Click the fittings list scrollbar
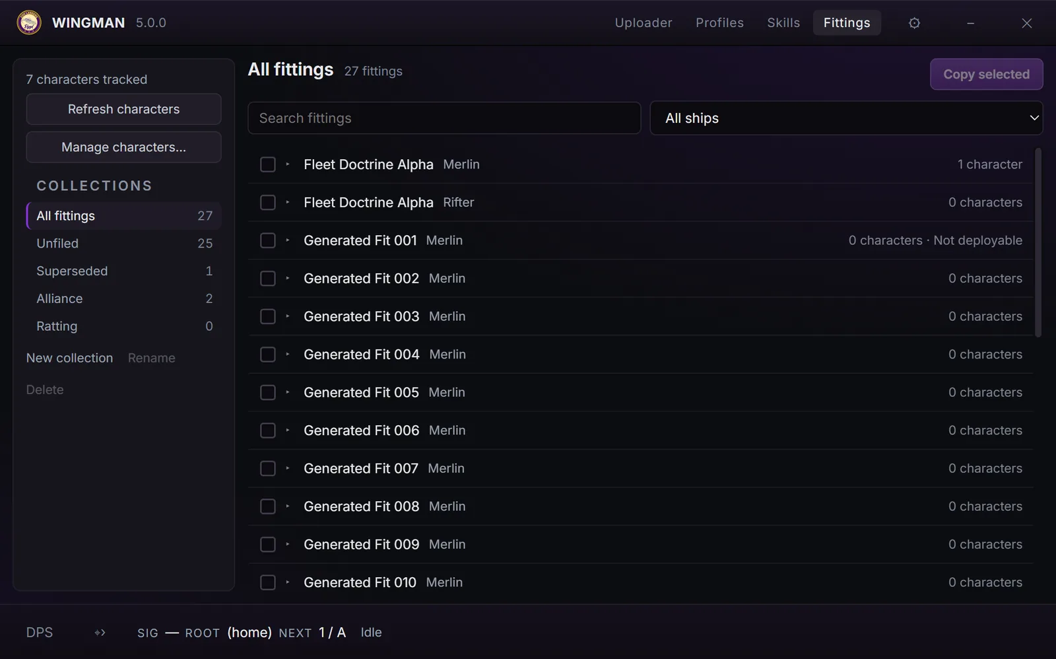Viewport: 1056px width, 659px height. (x=1038, y=242)
